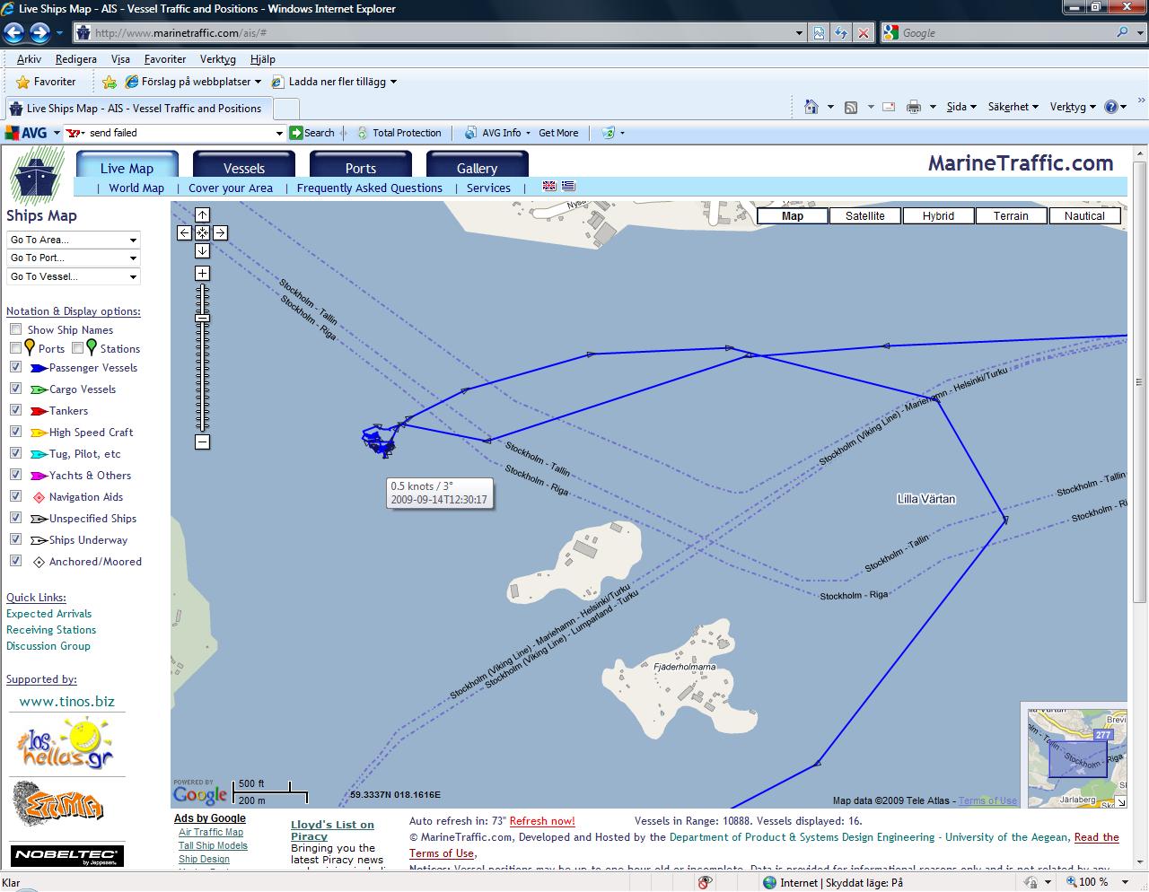This screenshot has width=1149, height=892.
Task: Open the Arkiv menu
Action: pos(29,59)
